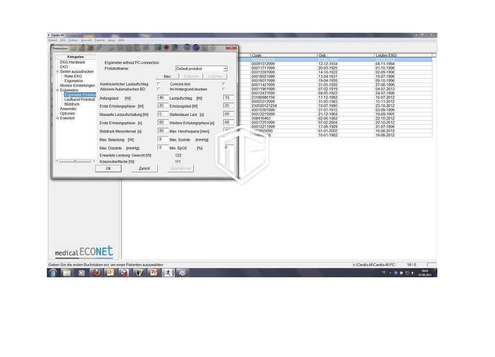The image size is (495, 357).
Task: Focus the Stufendauer Last [s] field
Action: point(228,114)
